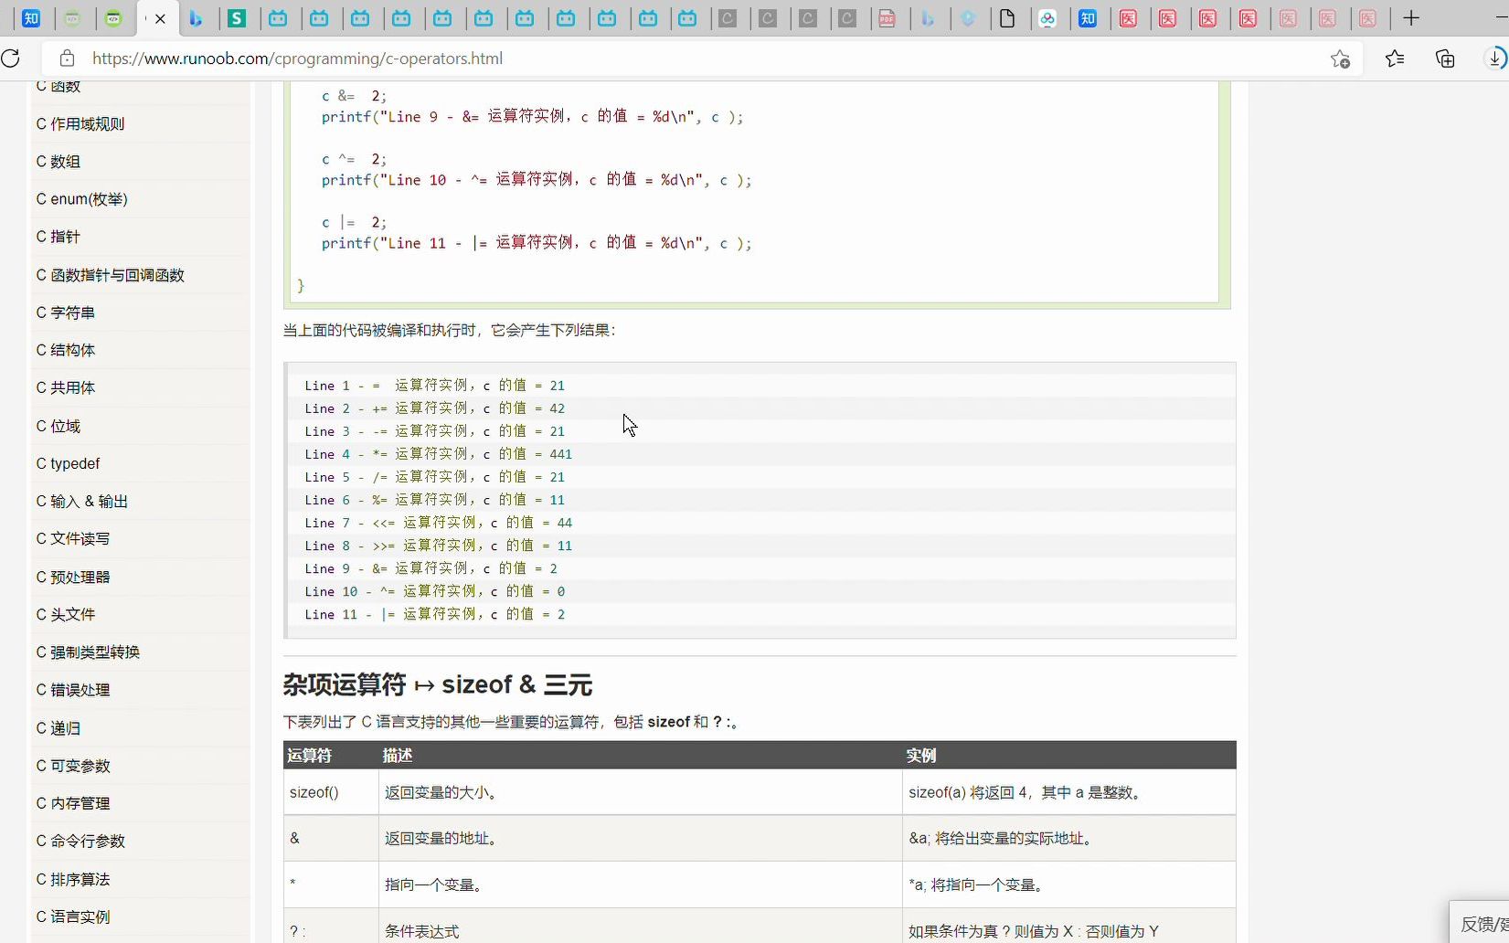Open a new tab with plus button
1509x943 pixels.
[1411, 18]
